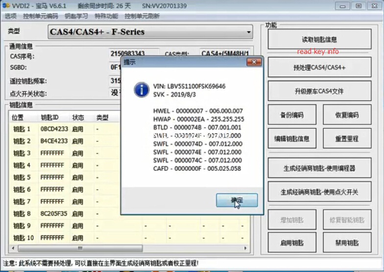Viewport: 384px width, 272px height.
Task: Click the VVDI2 app icon in title bar
Action: coord(6,6)
